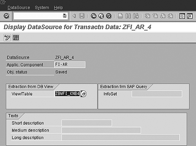Click the Find binoculars icon
Screen dimensions: 196x146
click(128, 16)
